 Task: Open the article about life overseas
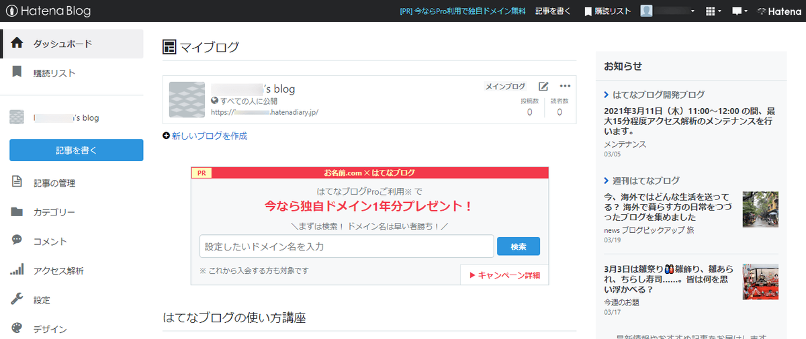[669, 207]
